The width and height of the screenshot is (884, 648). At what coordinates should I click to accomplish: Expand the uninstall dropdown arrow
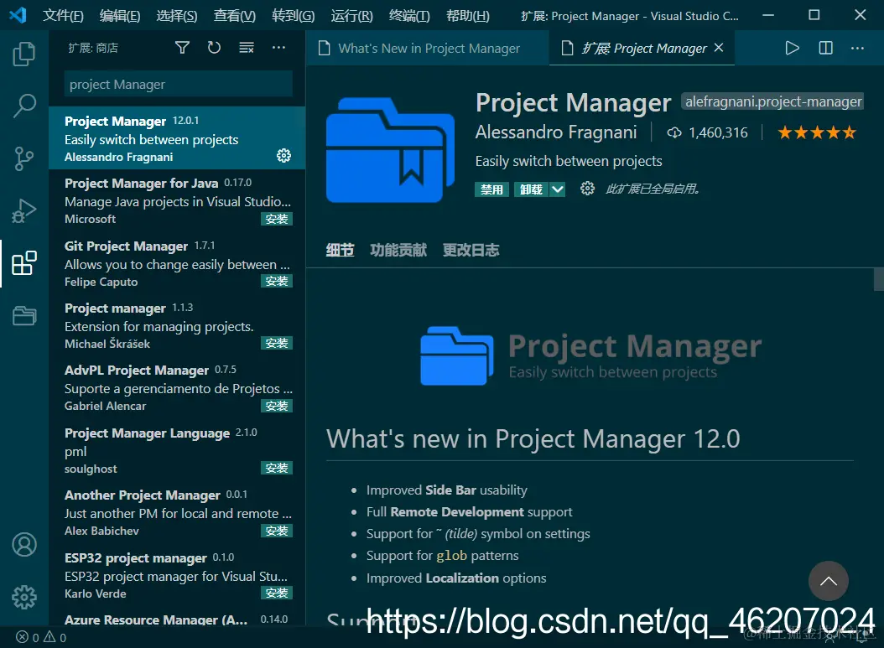[557, 189]
